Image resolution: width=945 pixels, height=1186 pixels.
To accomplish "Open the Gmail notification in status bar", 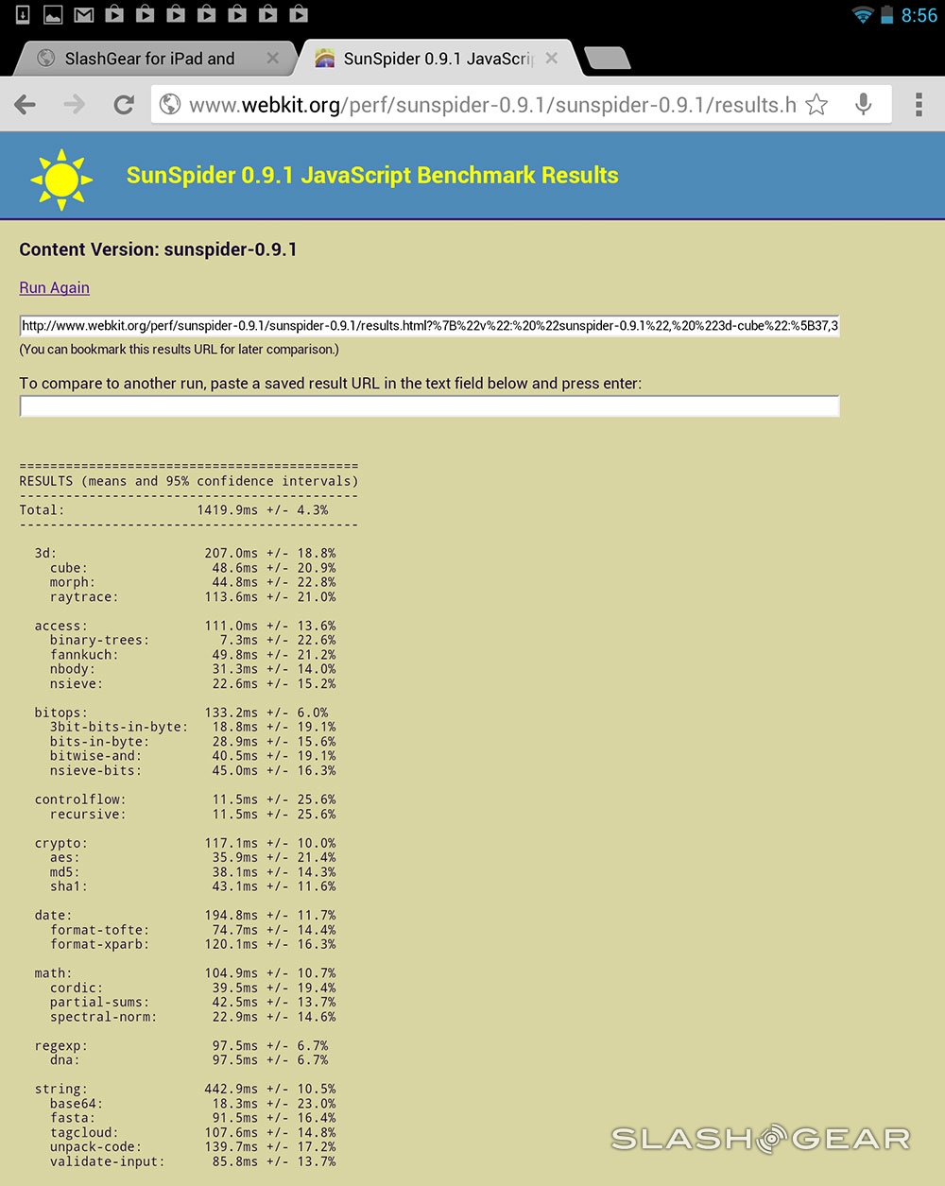I will coord(84,14).
